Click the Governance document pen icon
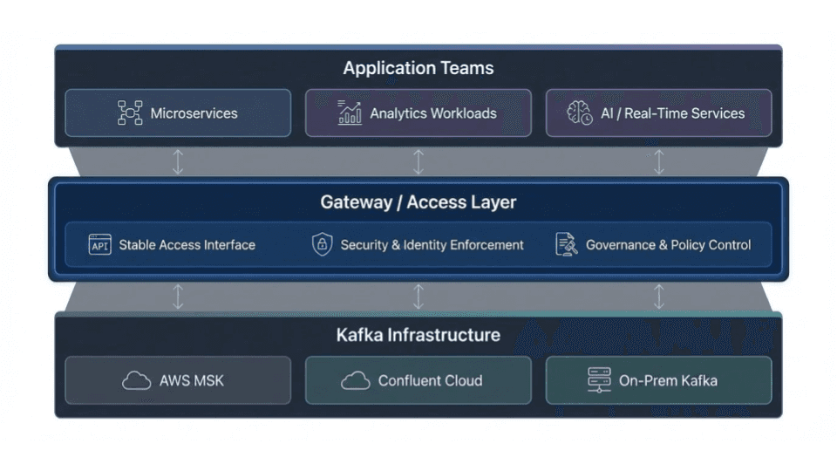The width and height of the screenshot is (837, 471). click(x=567, y=245)
